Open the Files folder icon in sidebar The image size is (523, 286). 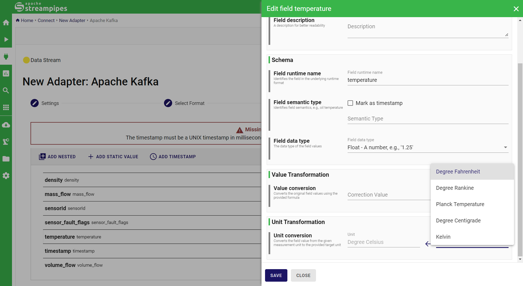tap(6, 159)
